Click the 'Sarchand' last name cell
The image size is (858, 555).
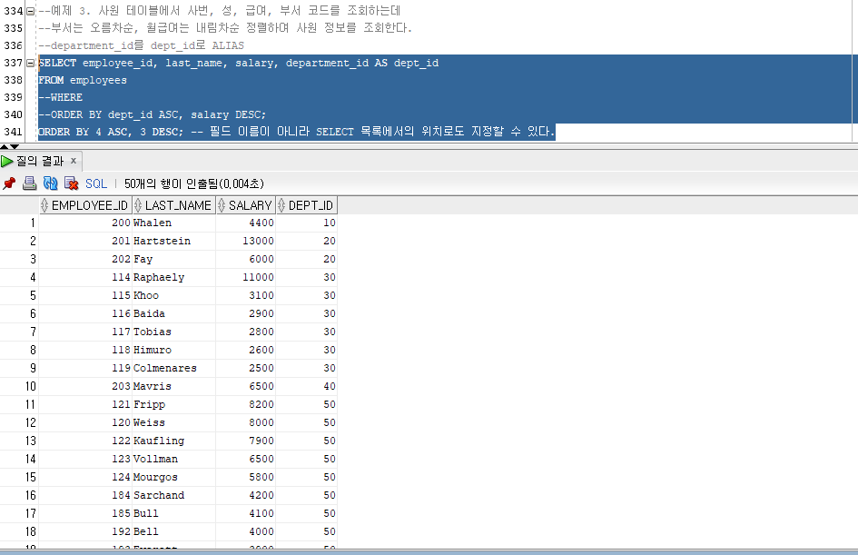click(174, 495)
